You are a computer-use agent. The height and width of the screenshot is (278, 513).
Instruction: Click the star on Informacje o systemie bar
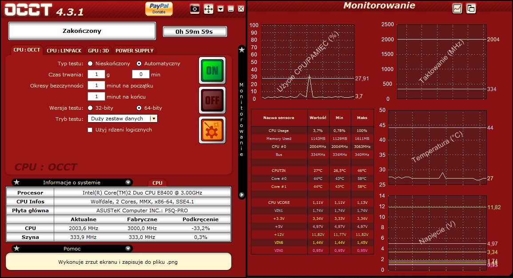[17, 182]
